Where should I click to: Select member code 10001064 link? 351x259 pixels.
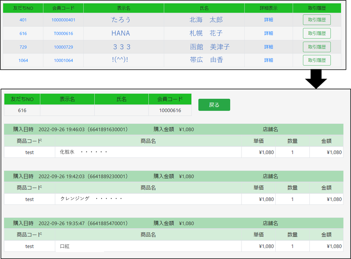click(x=63, y=60)
